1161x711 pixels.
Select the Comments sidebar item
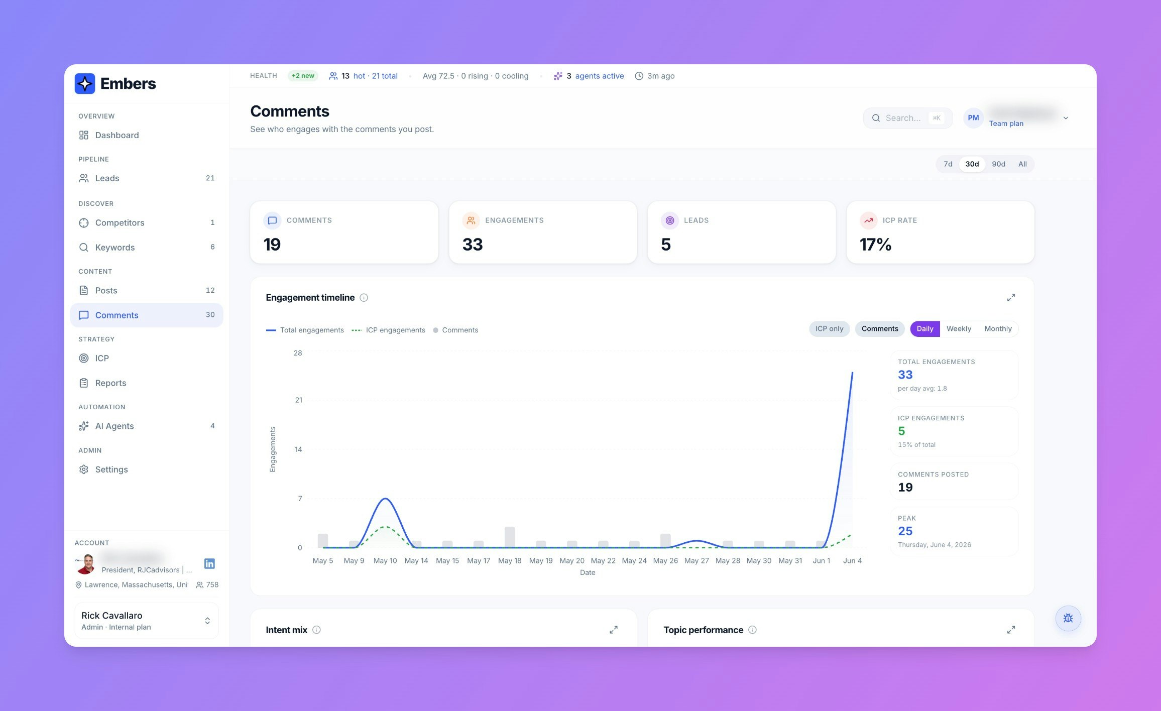click(x=147, y=315)
